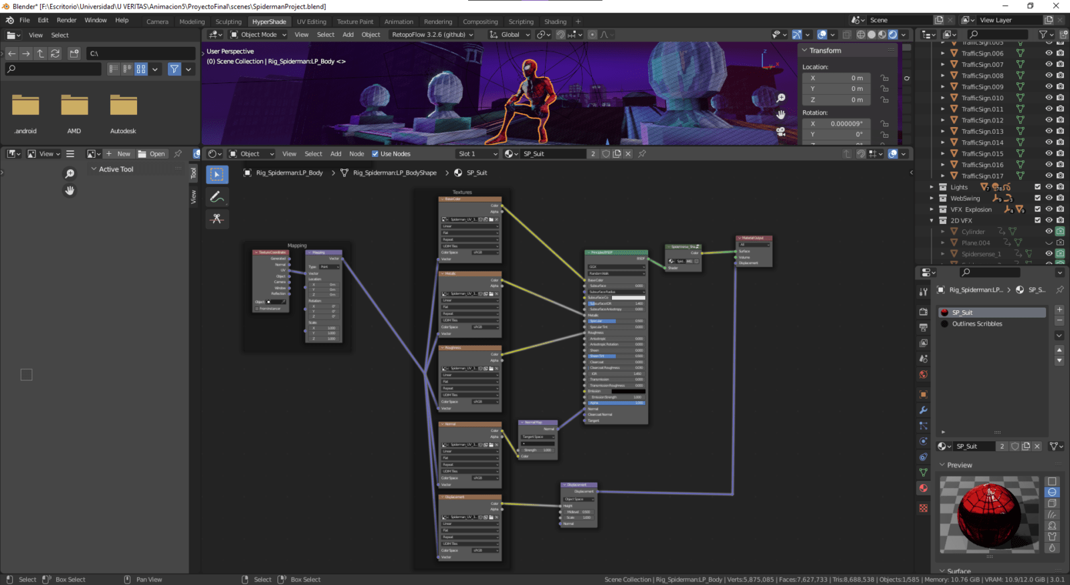Select the Box Select tool in node editor
Viewport: 1070px width, 585px height.
click(x=217, y=174)
